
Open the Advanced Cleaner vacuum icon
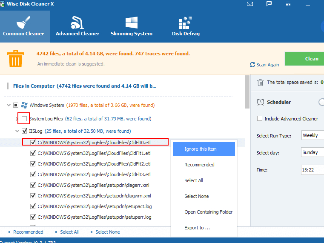[x=77, y=22]
